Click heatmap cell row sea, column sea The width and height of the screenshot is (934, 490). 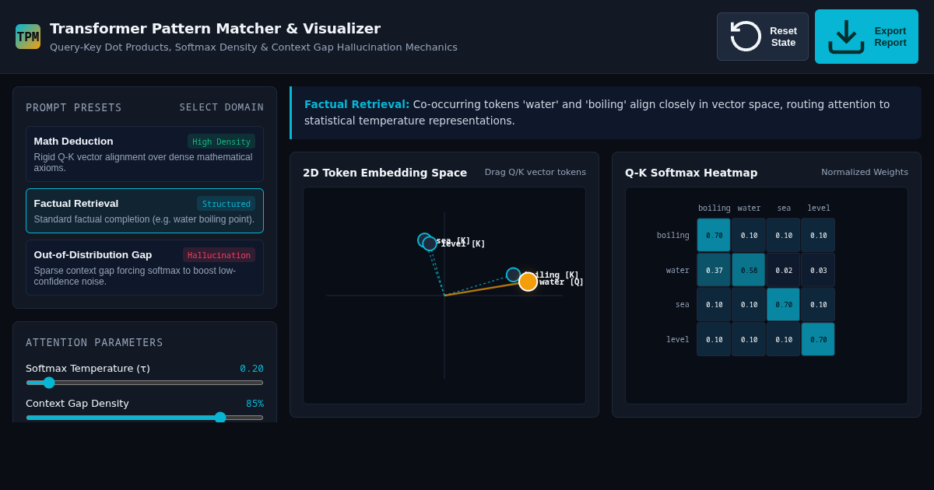click(x=784, y=305)
